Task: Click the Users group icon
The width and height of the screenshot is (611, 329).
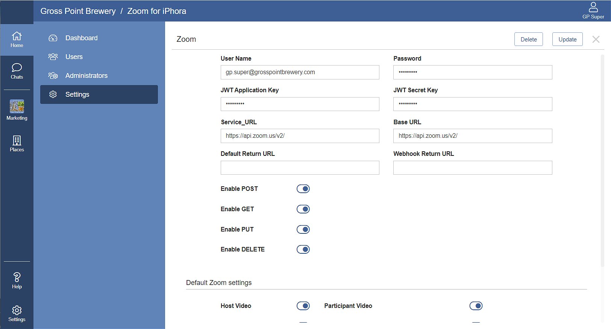Action: tap(53, 57)
